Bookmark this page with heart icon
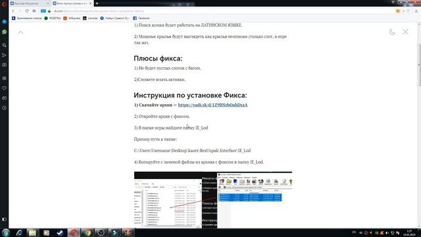 [409, 11]
